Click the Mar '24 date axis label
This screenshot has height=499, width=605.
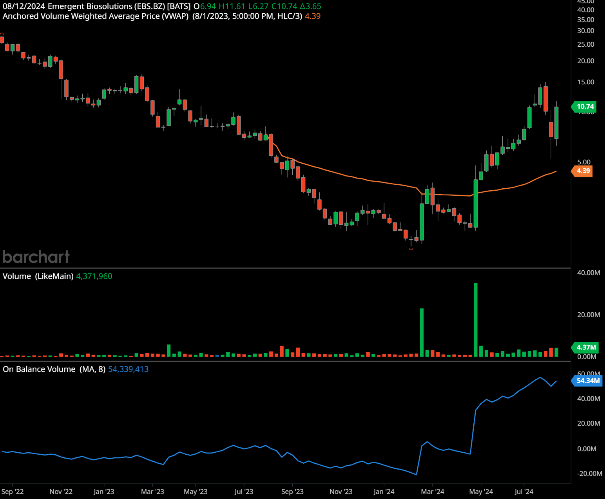(433, 492)
